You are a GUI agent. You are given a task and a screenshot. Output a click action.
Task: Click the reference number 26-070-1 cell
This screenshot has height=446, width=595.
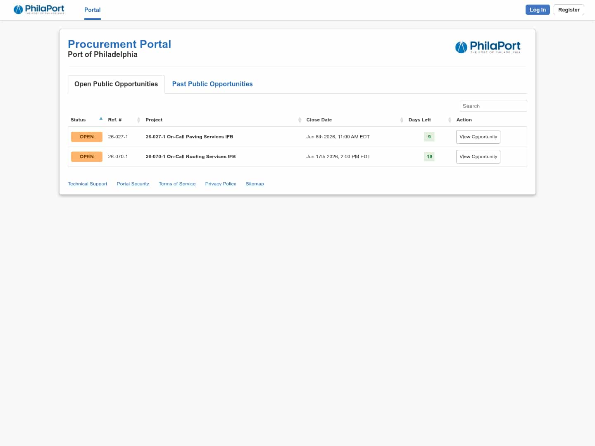118,157
